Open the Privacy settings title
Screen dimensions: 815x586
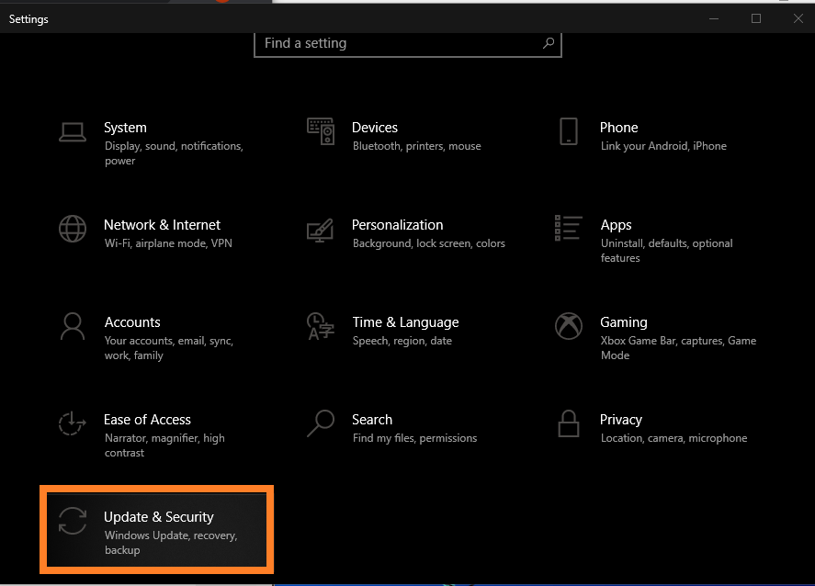point(621,420)
